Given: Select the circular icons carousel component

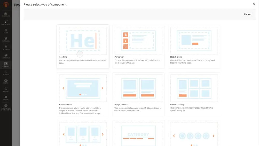Looking at the screenshot, I should (x=194, y=134).
